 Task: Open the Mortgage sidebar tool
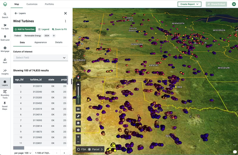click(x=5, y=49)
